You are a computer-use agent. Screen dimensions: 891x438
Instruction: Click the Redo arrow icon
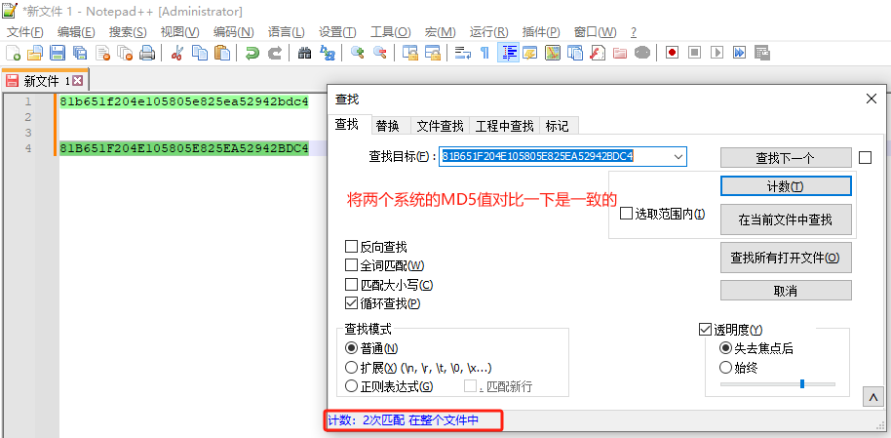pyautogui.click(x=275, y=53)
